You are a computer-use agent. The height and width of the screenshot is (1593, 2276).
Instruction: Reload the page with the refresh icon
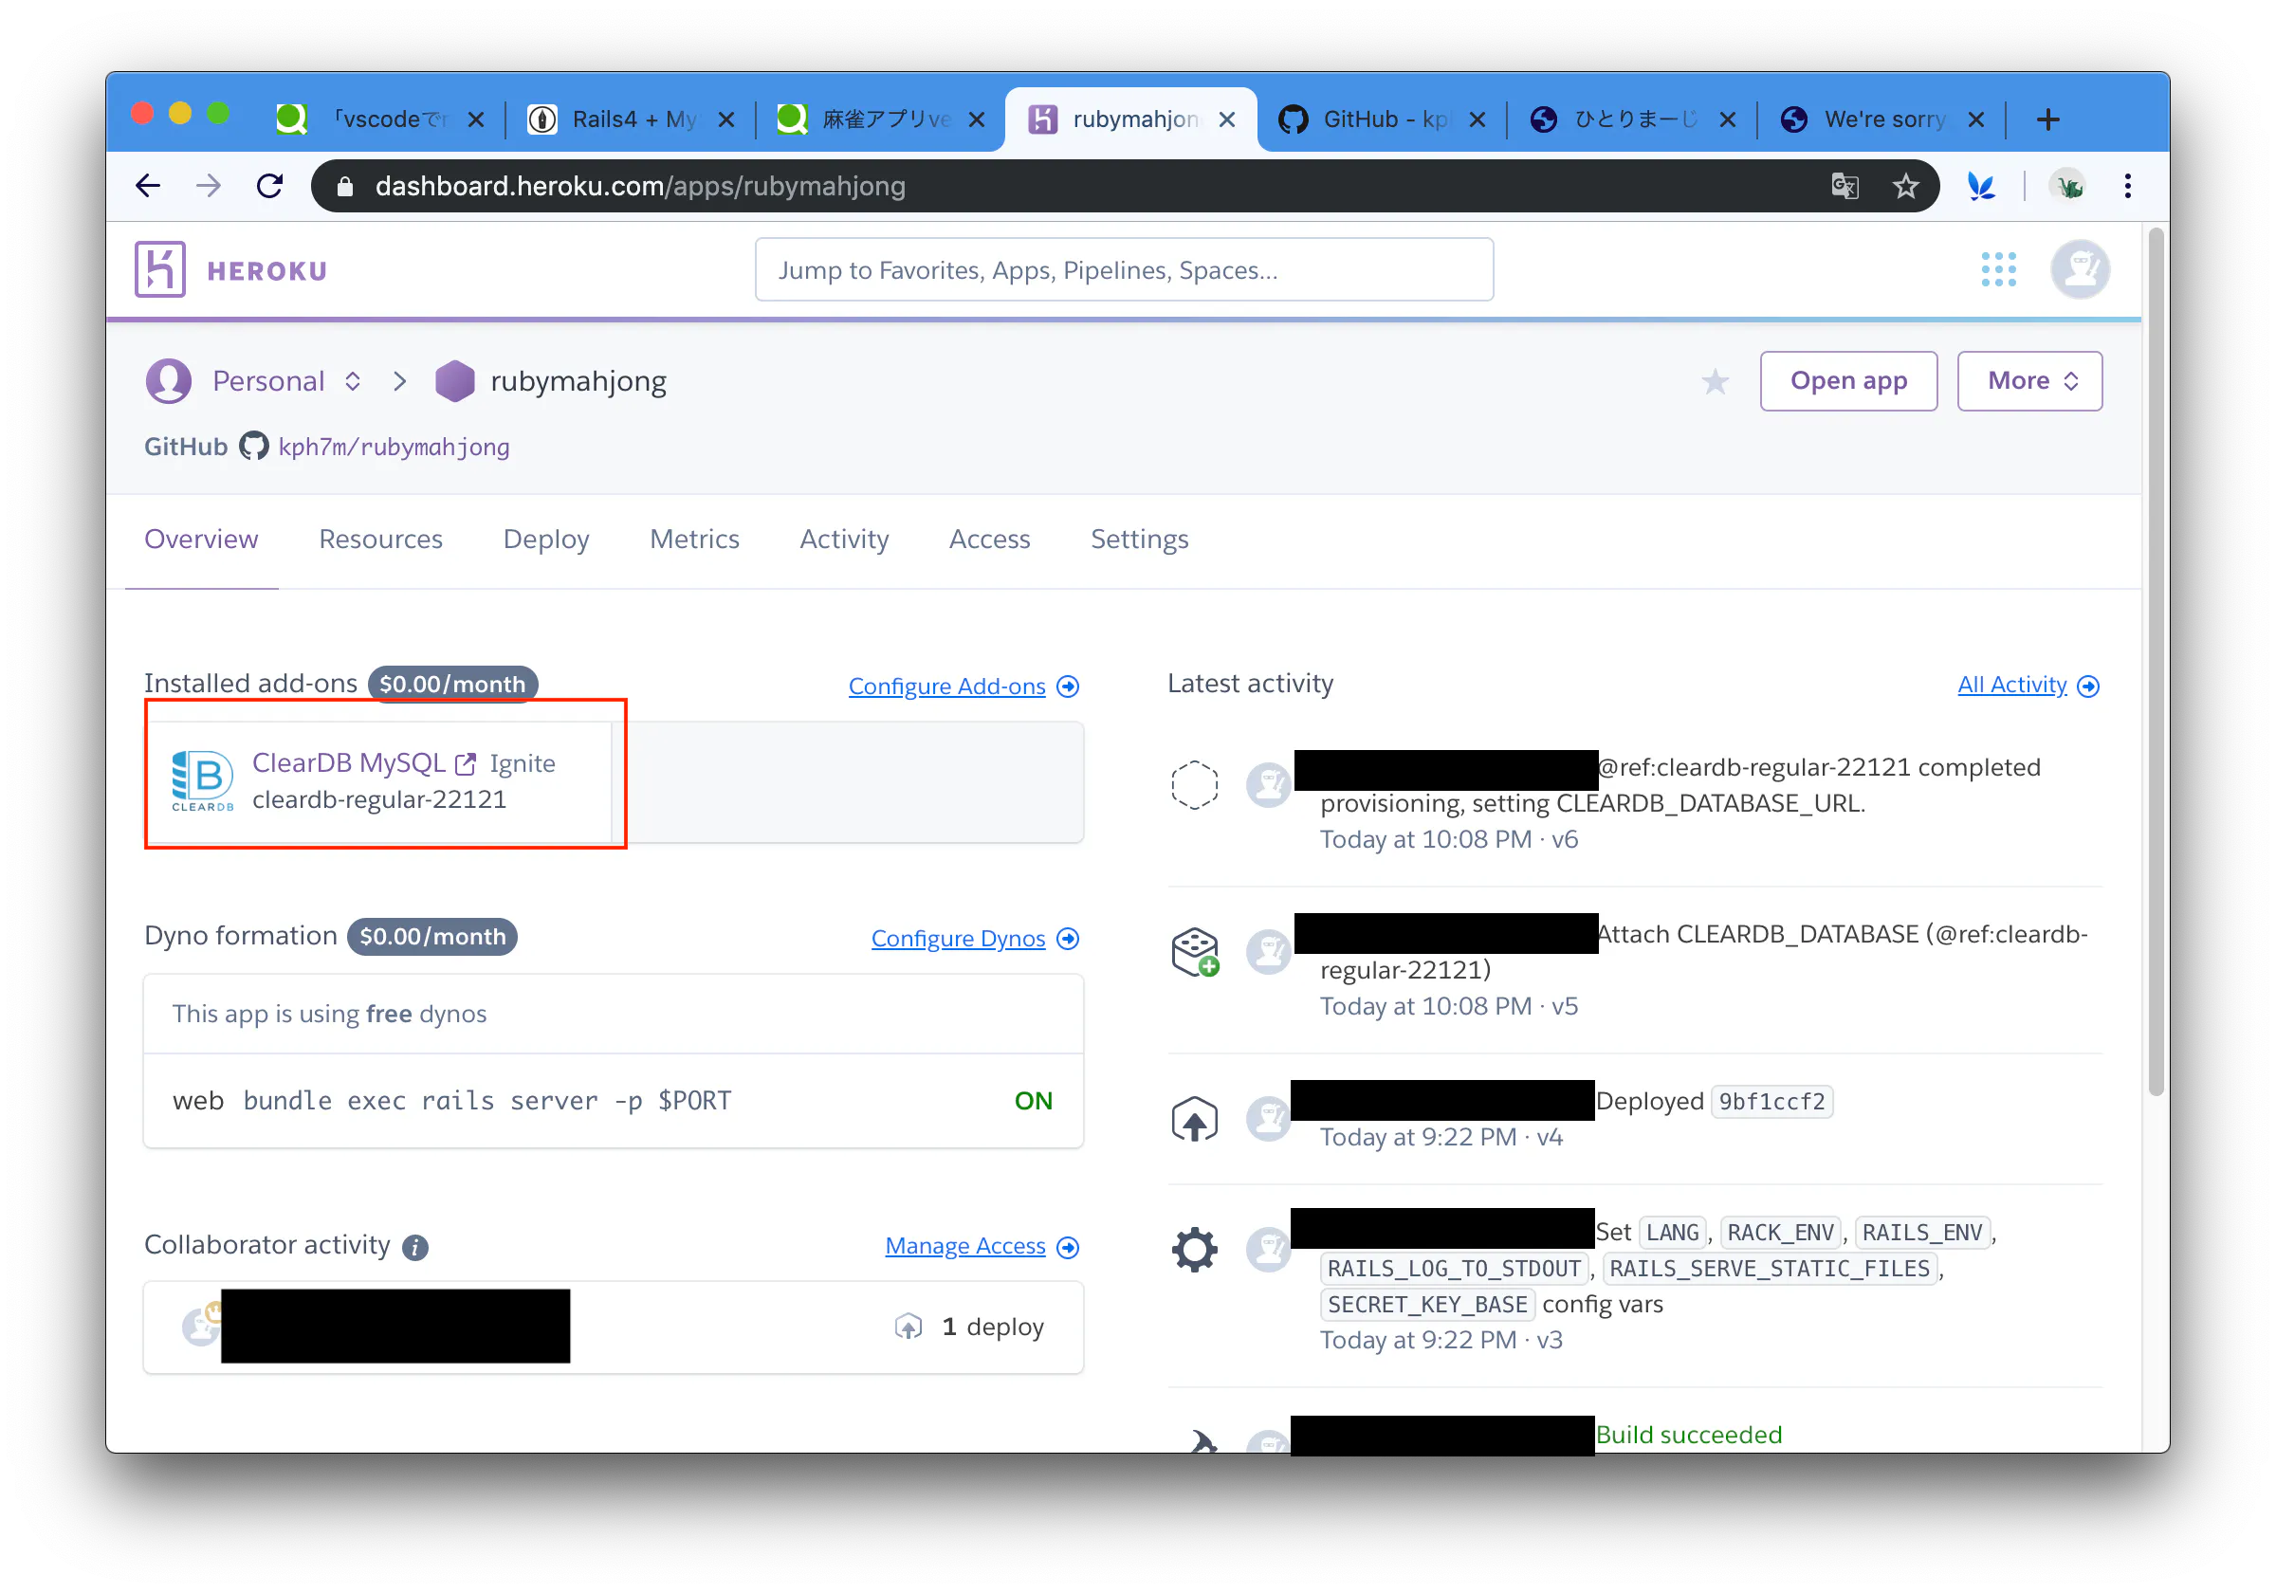click(269, 187)
